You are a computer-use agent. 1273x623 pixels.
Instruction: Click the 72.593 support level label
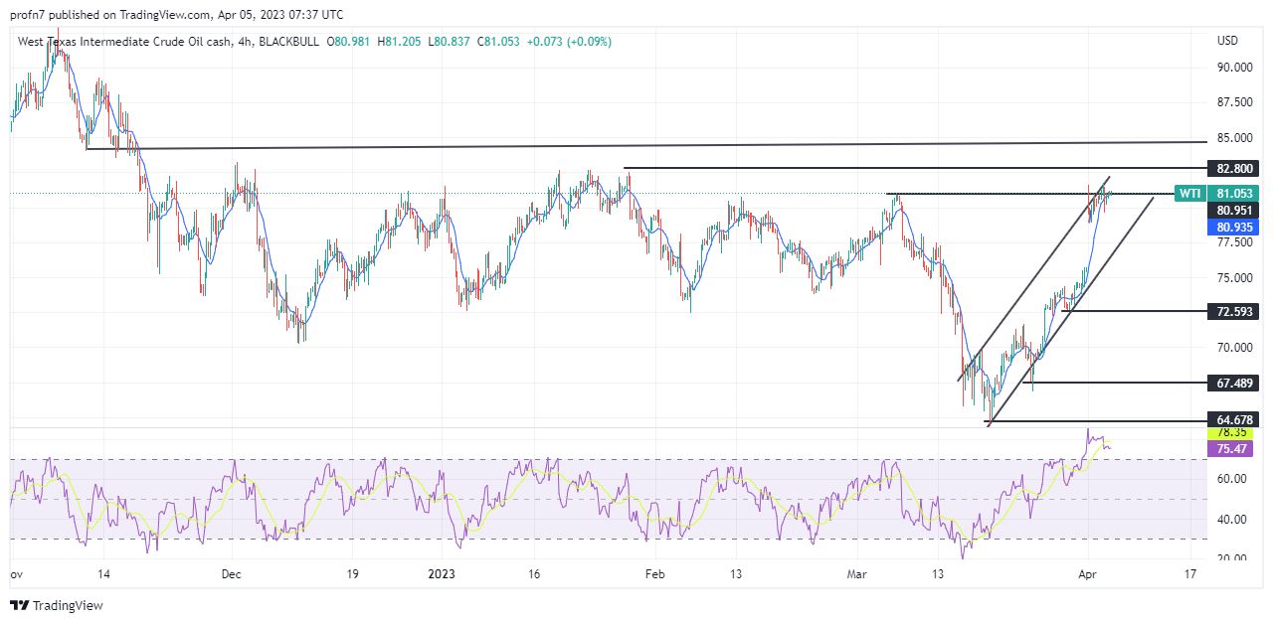pyautogui.click(x=1233, y=312)
